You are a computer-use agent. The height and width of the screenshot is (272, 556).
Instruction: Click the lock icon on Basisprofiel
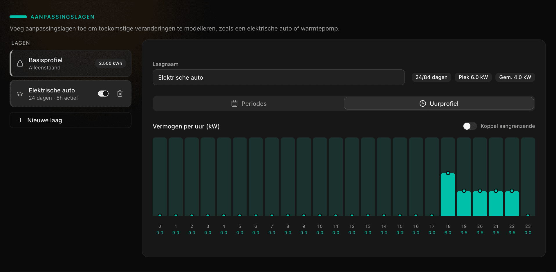pyautogui.click(x=20, y=63)
